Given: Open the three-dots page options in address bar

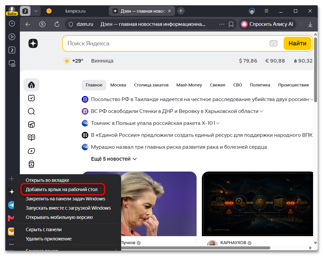Looking at the screenshot, I should (x=222, y=24).
